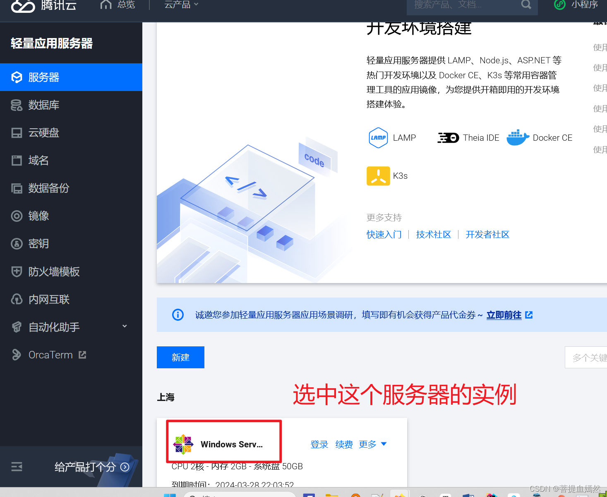Open the 镜像 sidebar item
This screenshot has height=497, width=607.
71,216
